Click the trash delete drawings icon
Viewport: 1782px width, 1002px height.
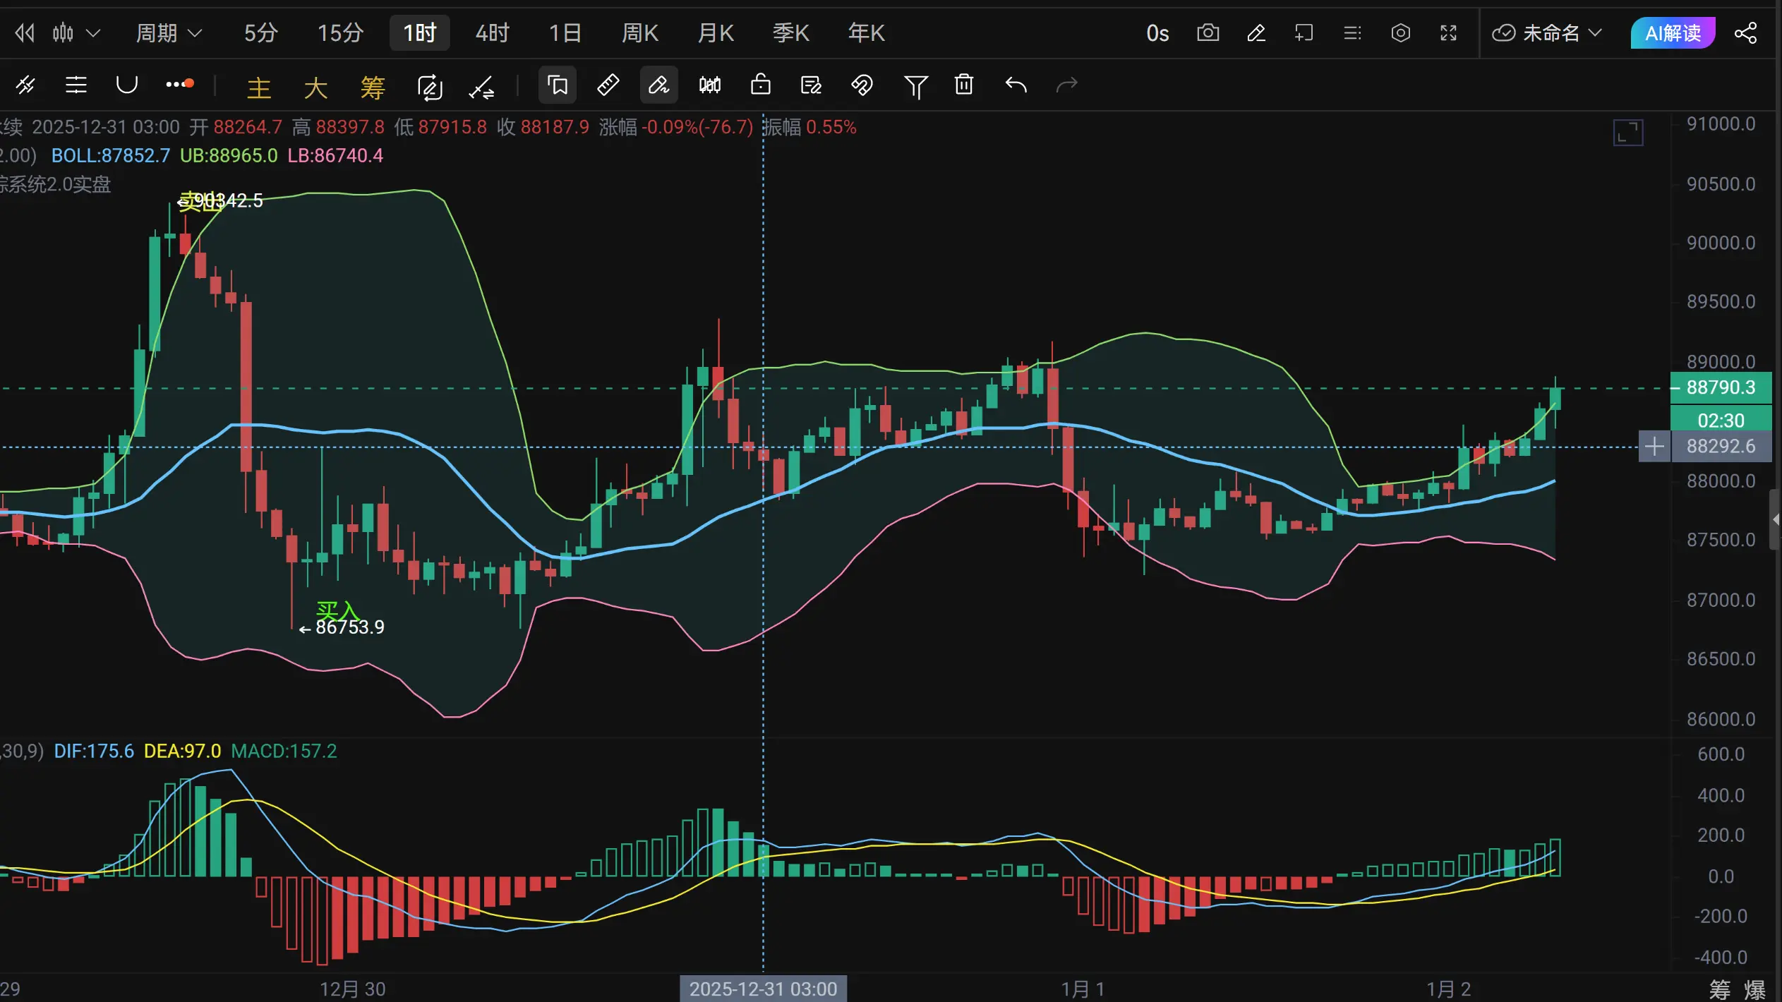(x=964, y=85)
